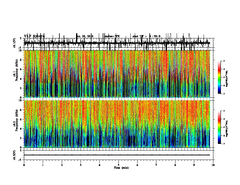Click the flat ch.3 voltage trace line

point(117,155)
